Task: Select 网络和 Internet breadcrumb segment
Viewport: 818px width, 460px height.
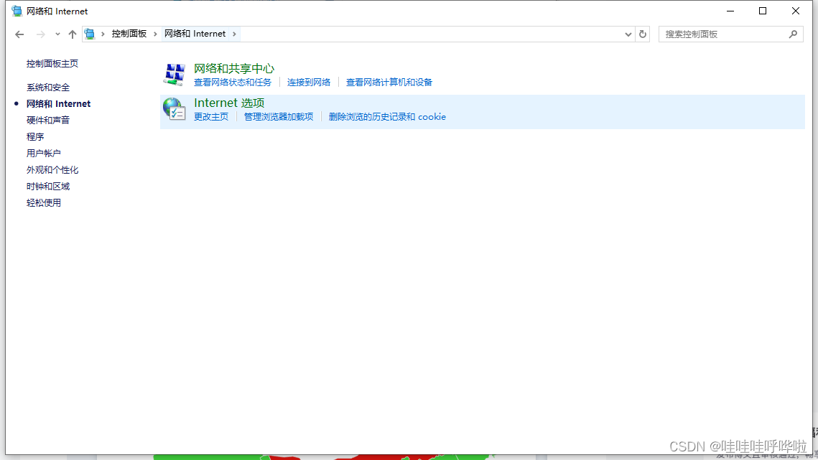Action: click(195, 34)
